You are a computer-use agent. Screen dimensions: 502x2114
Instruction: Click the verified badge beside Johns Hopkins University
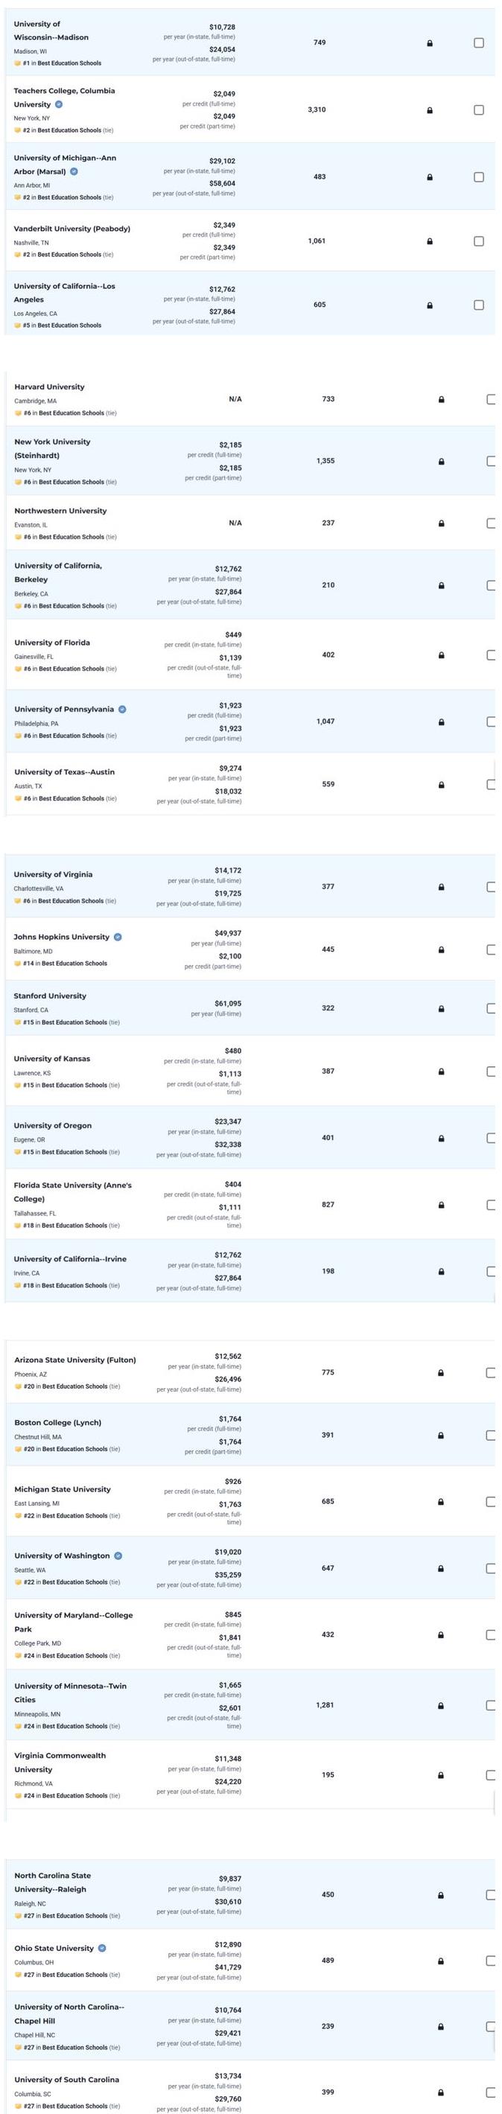pos(117,936)
